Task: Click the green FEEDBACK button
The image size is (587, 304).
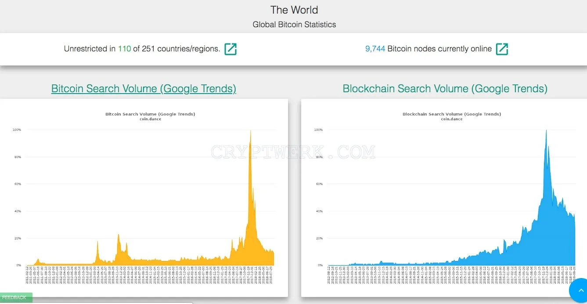Action: (x=16, y=298)
